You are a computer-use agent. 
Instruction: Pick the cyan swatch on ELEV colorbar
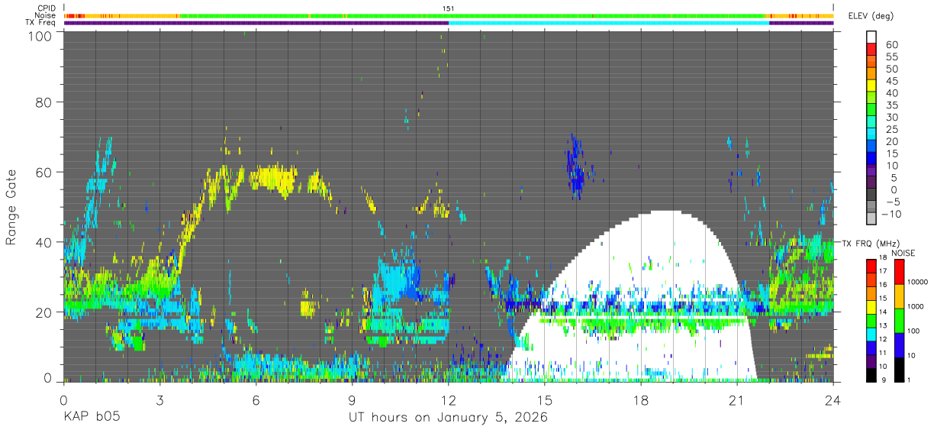point(871,134)
